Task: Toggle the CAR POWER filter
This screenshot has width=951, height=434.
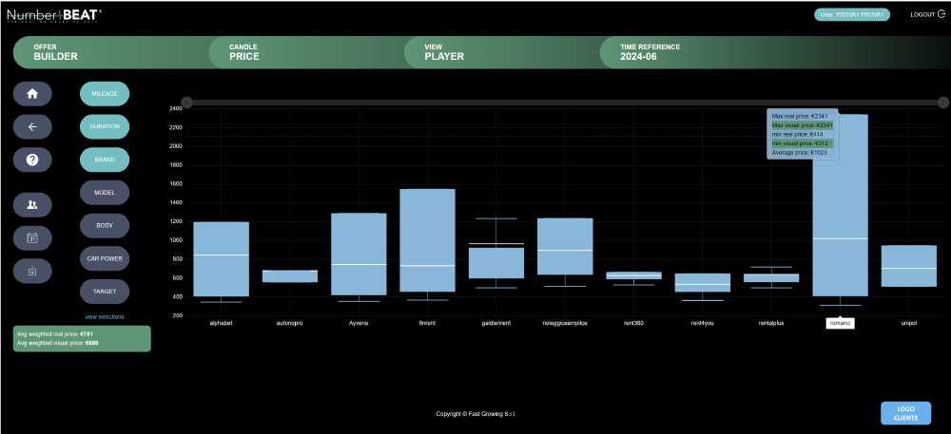Action: 105,258
